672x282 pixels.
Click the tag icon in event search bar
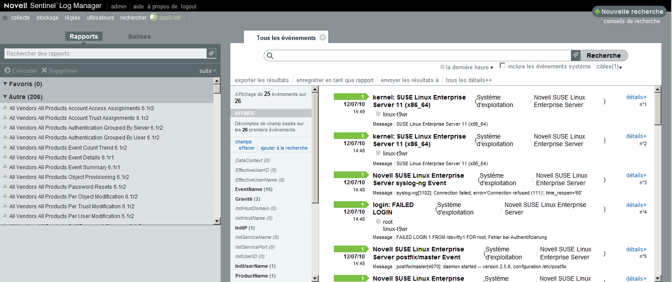pyautogui.click(x=576, y=56)
